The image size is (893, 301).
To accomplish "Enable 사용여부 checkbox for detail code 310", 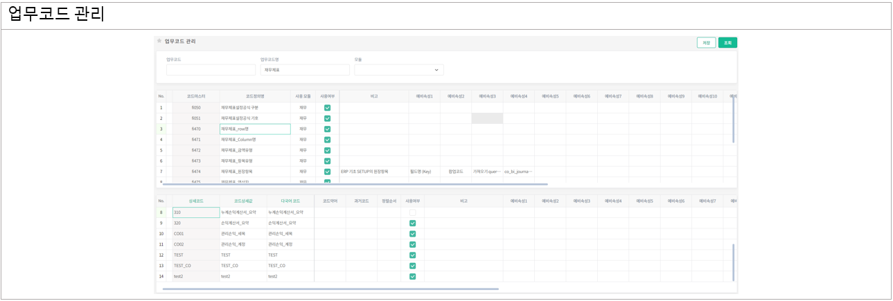I will click(412, 212).
